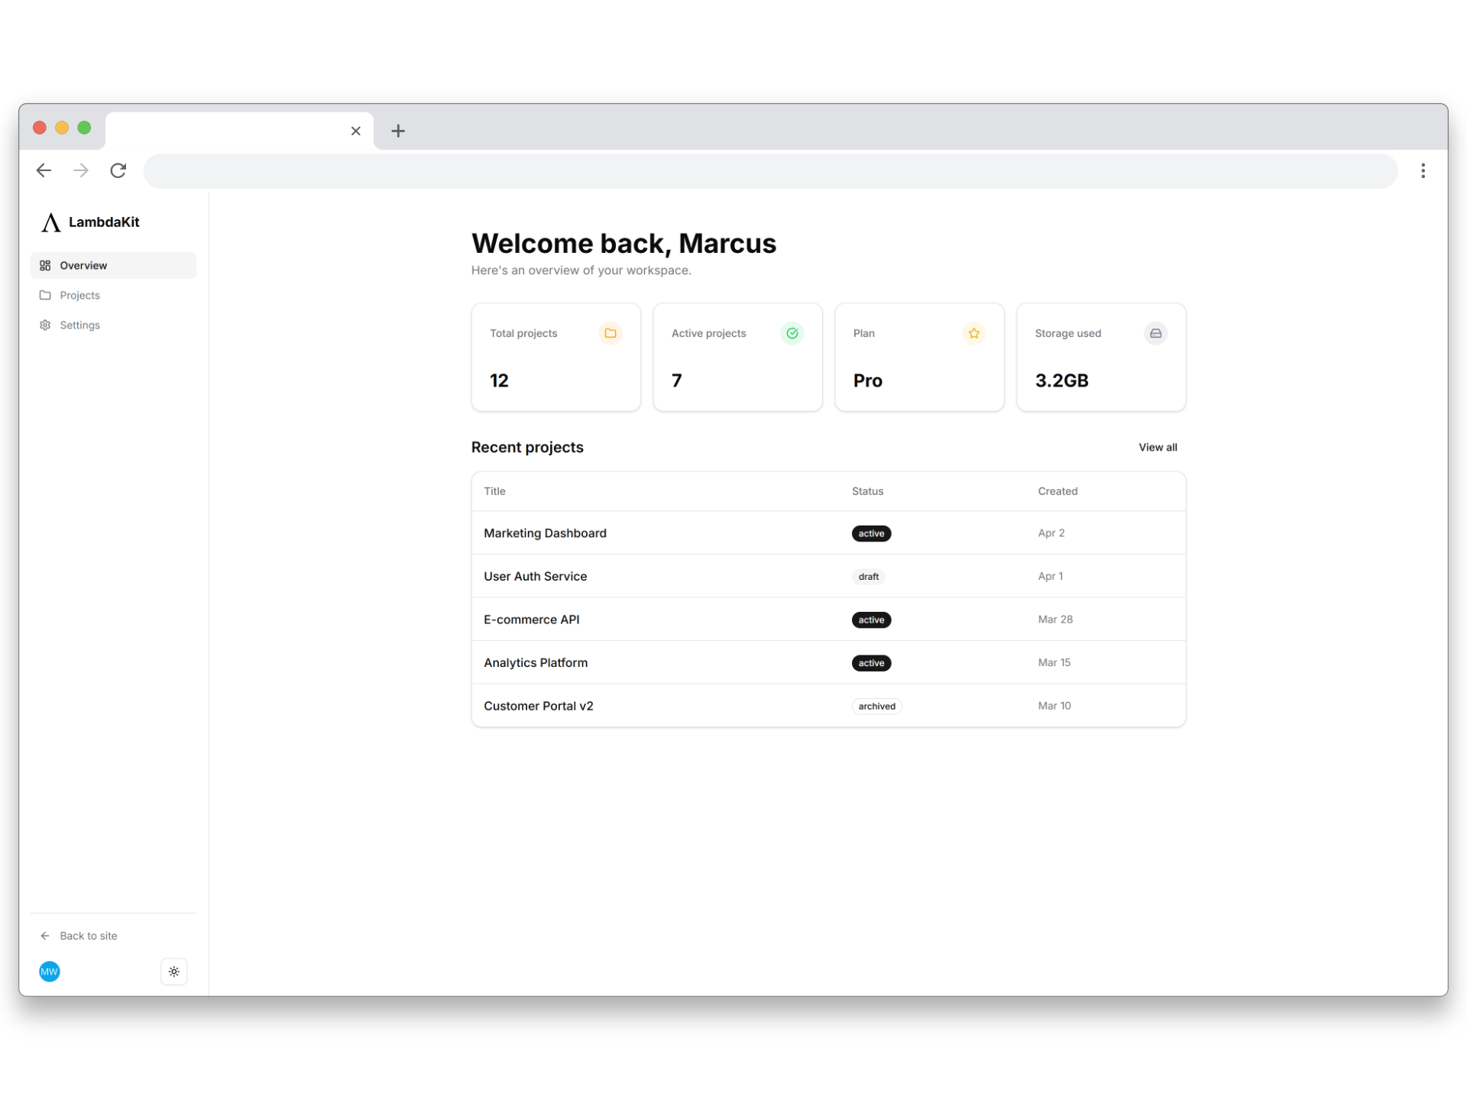Click inside the browser address bar
Viewport: 1467px width, 1100px height.
click(688, 170)
